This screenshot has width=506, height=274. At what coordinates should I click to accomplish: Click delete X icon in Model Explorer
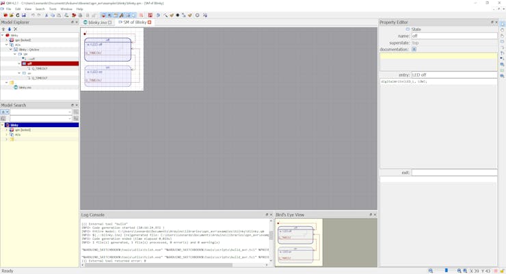[15, 29]
